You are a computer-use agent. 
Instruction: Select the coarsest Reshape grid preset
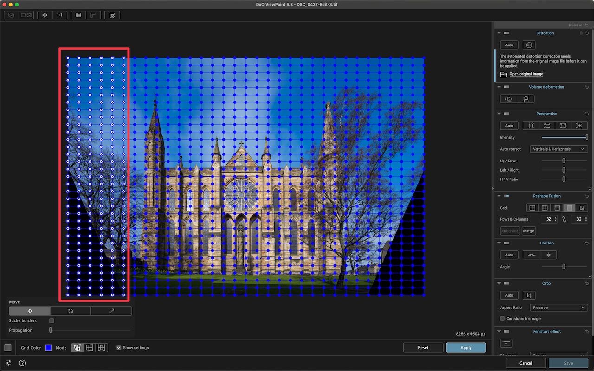pyautogui.click(x=532, y=208)
